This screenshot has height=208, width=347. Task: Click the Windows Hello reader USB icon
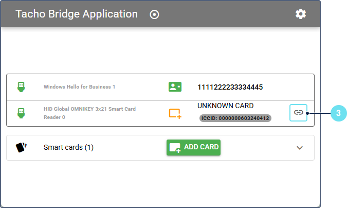[21, 86]
